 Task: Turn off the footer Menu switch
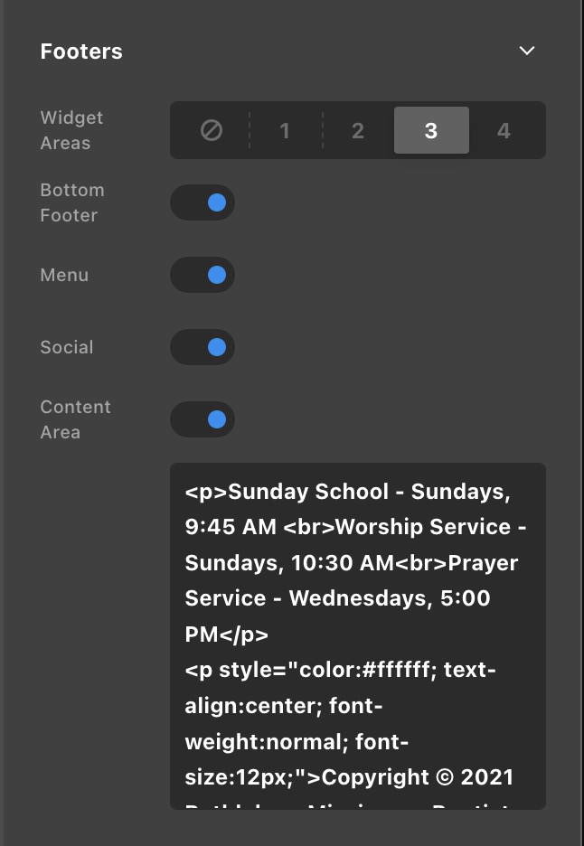(203, 275)
